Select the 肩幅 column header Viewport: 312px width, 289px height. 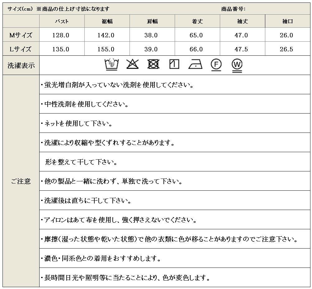tap(152, 21)
